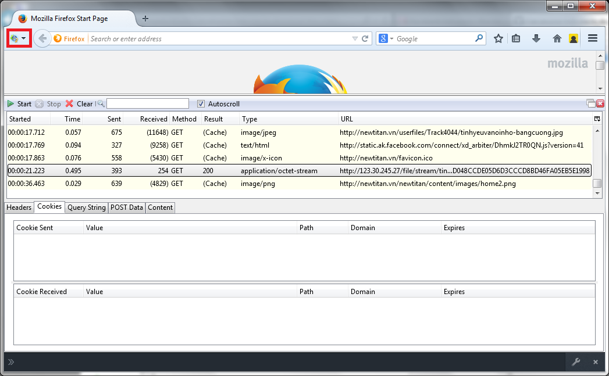Sort requests by URL column
This screenshot has width=609, height=376.
(465, 119)
